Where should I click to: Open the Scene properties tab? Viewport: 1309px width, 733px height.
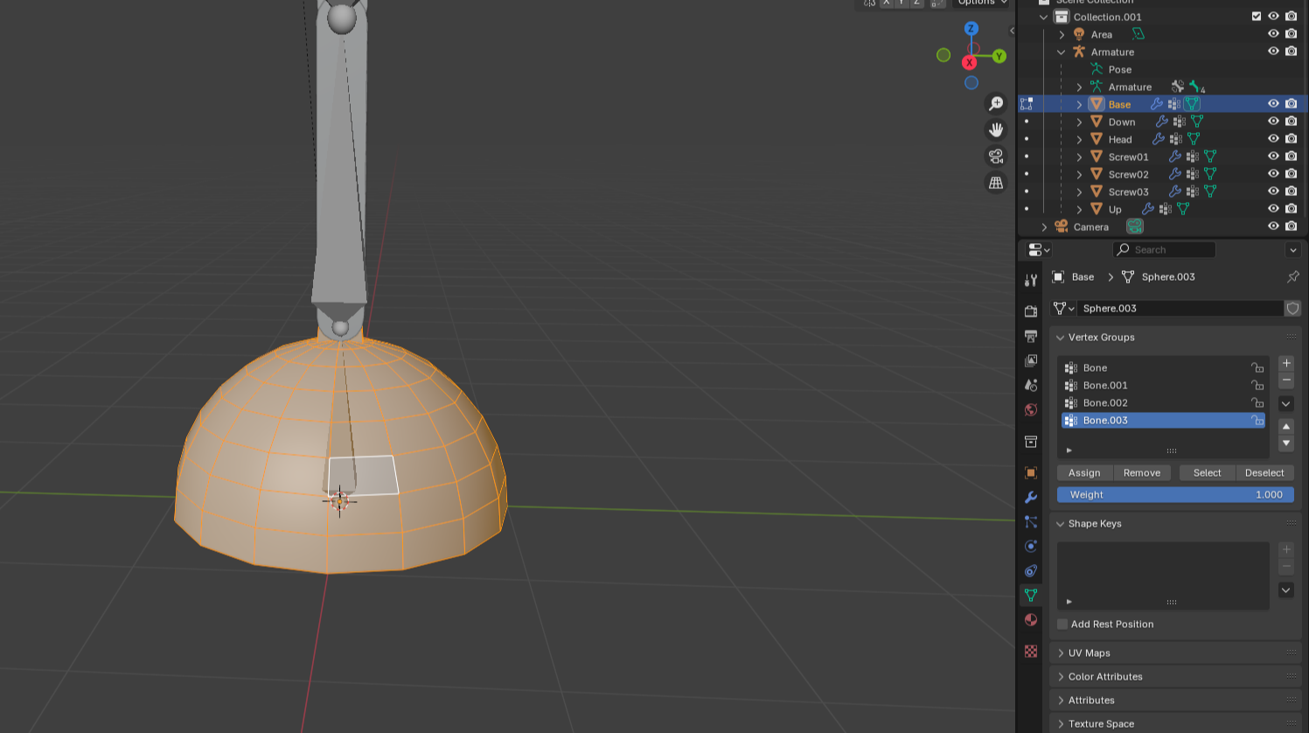[x=1031, y=385]
